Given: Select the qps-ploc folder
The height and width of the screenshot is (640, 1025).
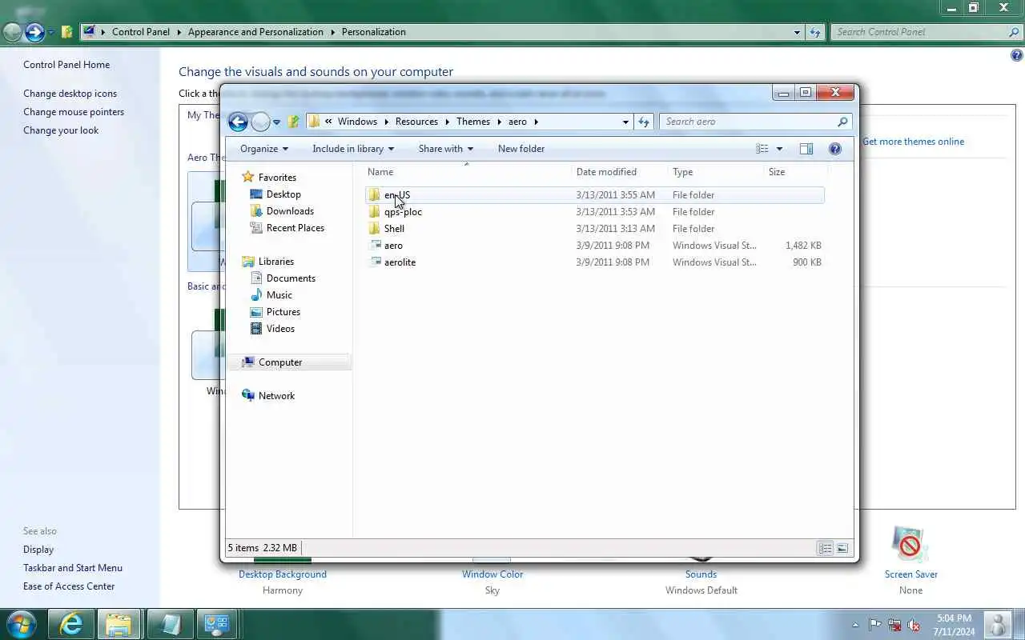Looking at the screenshot, I should (596, 212).
